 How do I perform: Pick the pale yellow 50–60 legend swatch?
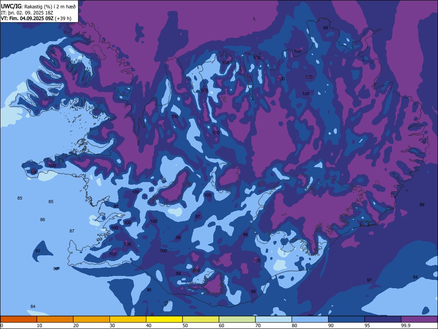point(201,319)
